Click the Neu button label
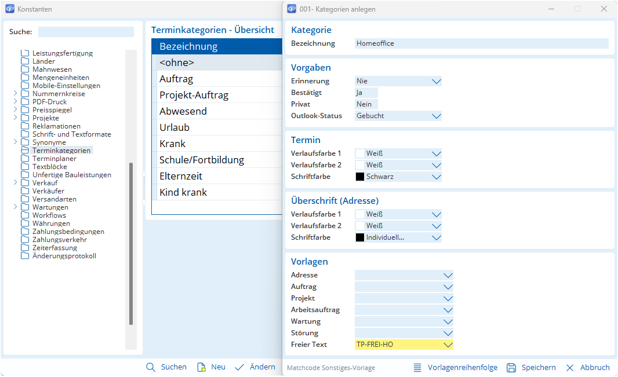Screen dimensions: 618x377 point(219,367)
